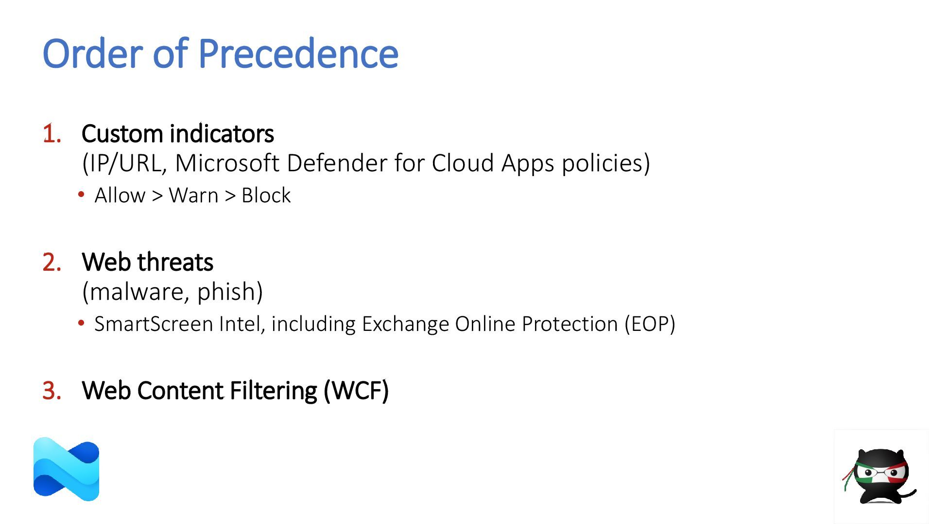Click the word "Allow" in the bullet
The image size is (933, 524).
point(120,196)
